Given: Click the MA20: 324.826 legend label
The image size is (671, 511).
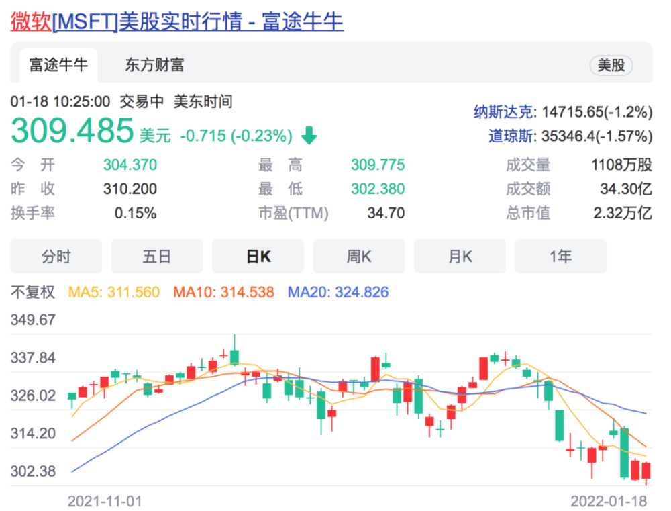Looking at the screenshot, I should pyautogui.click(x=338, y=292).
